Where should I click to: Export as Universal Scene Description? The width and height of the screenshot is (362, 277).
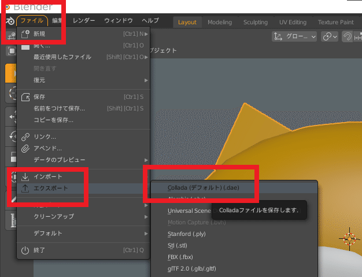pos(189,210)
